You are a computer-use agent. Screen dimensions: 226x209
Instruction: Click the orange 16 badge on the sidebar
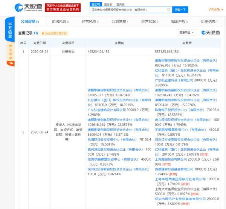click(11, 63)
